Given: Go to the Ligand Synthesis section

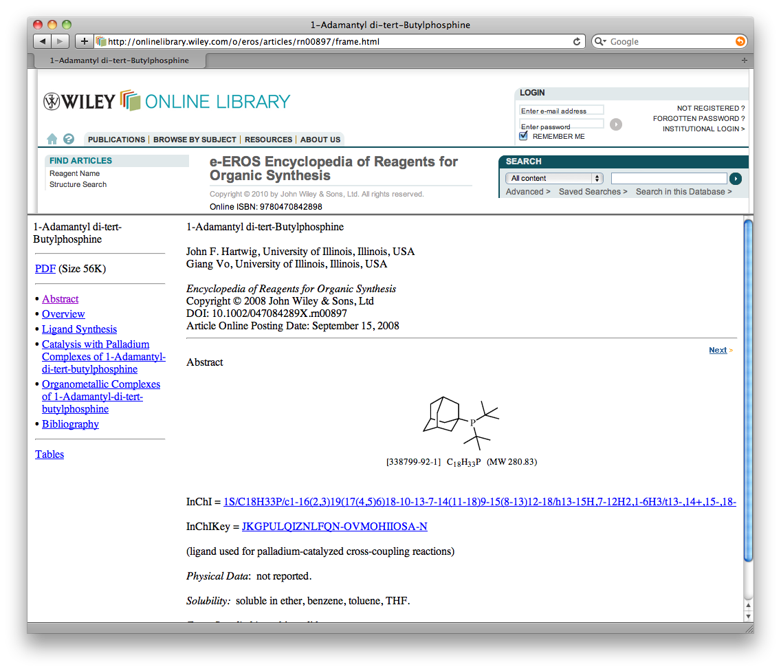Looking at the screenshot, I should coord(79,329).
